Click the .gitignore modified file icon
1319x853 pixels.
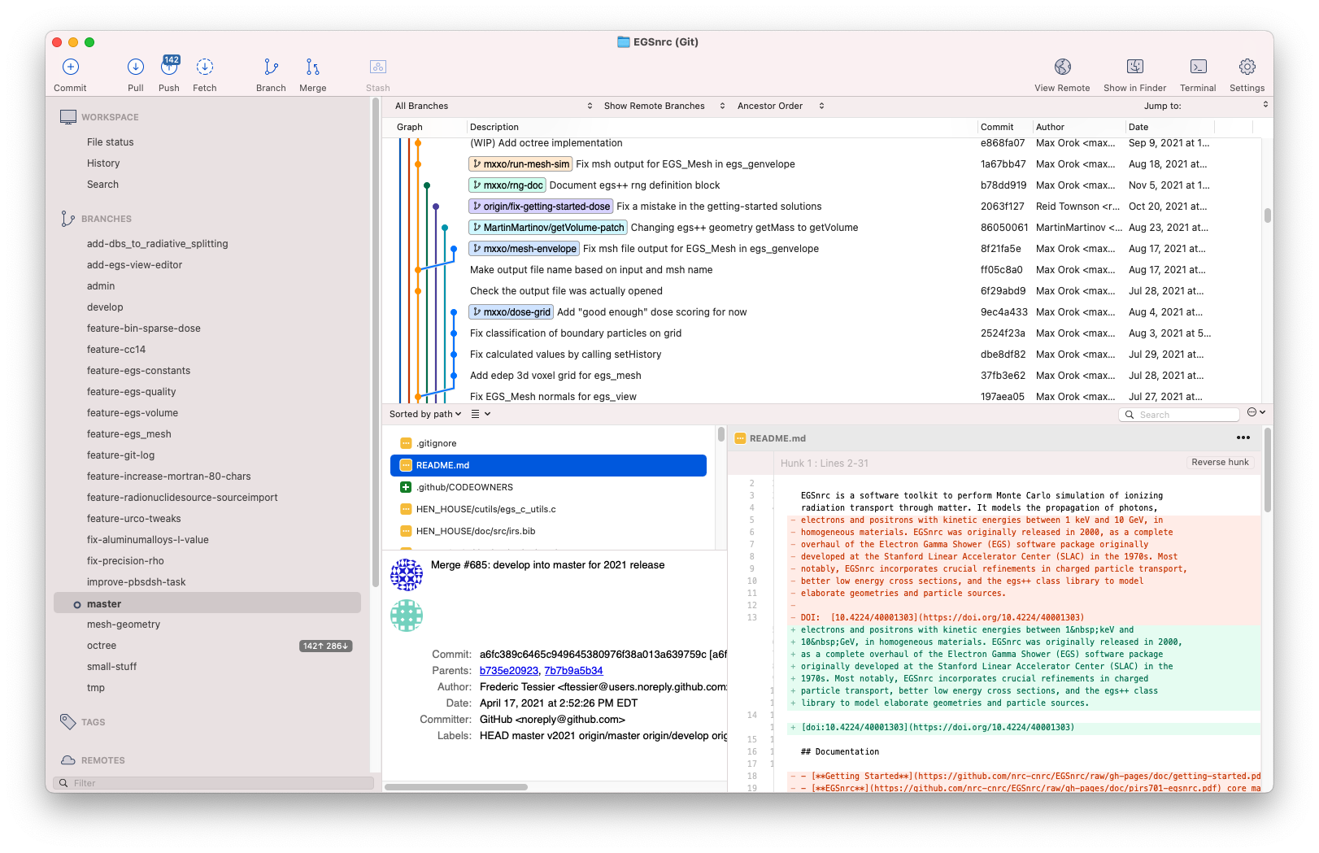pyautogui.click(x=406, y=443)
